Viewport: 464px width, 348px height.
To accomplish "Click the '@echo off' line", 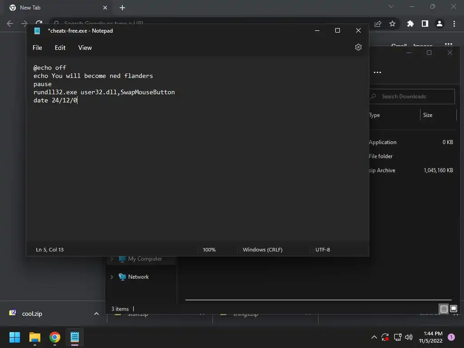I will 50,68.
